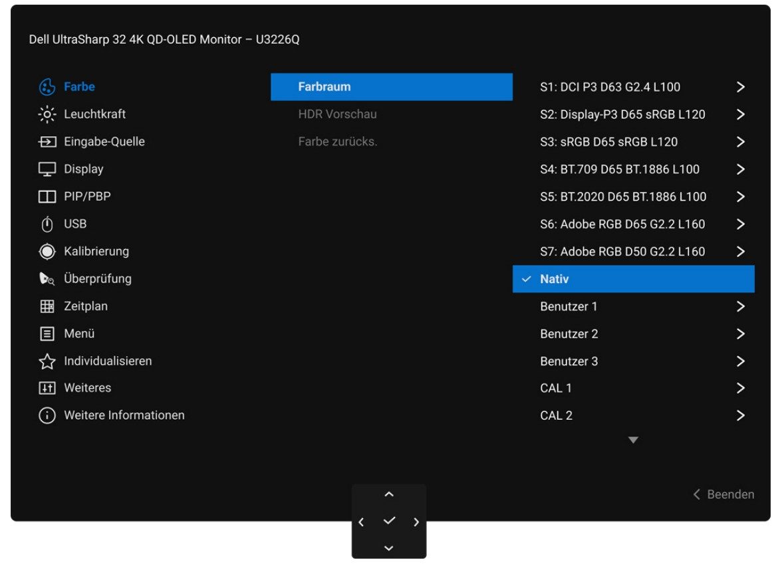The height and width of the screenshot is (566, 778).
Task: Click the Eingabe-Quelle input icon
Action: pos(47,141)
